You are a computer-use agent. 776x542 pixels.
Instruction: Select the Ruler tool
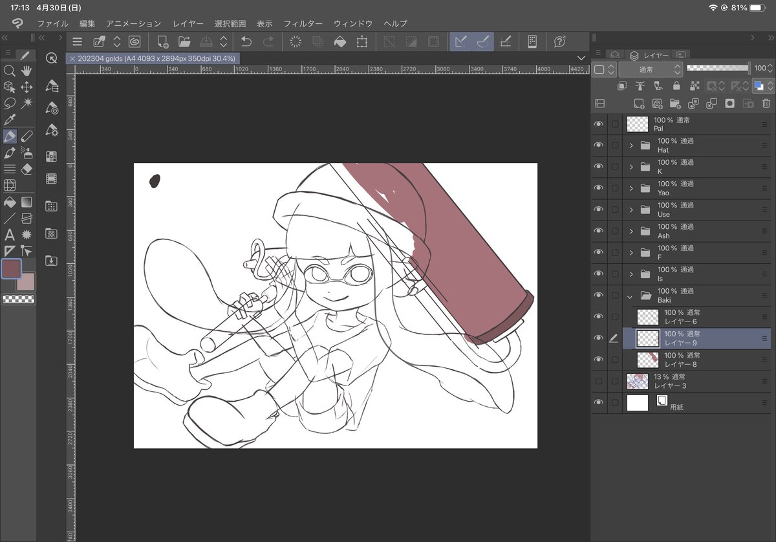[x=9, y=250]
